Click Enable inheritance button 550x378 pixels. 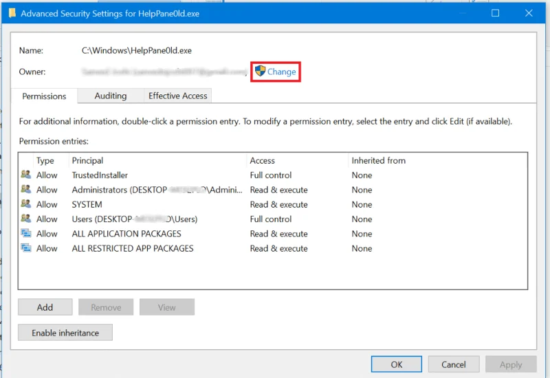pyautogui.click(x=65, y=333)
